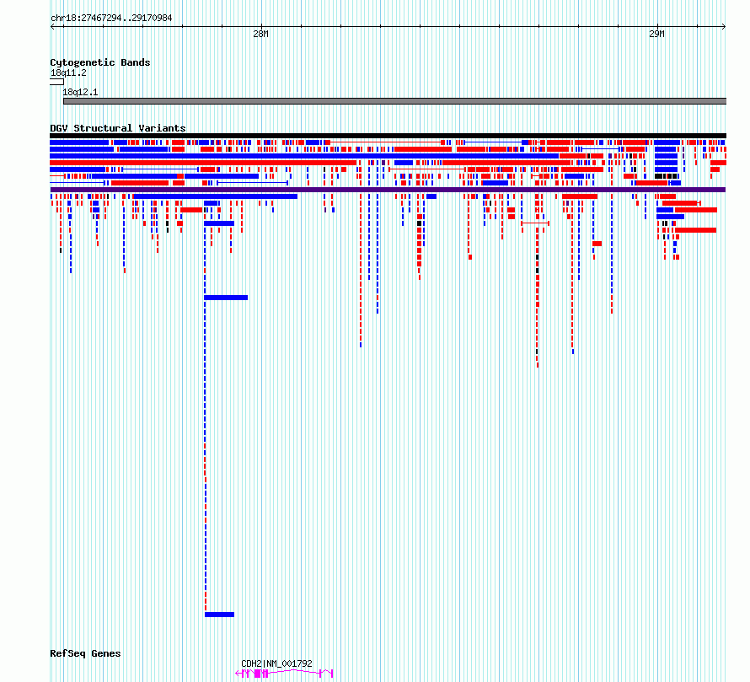Click the CDH2|NM_001792 gene label
Image resolution: width=750 pixels, height=682 pixels.
pyautogui.click(x=276, y=663)
